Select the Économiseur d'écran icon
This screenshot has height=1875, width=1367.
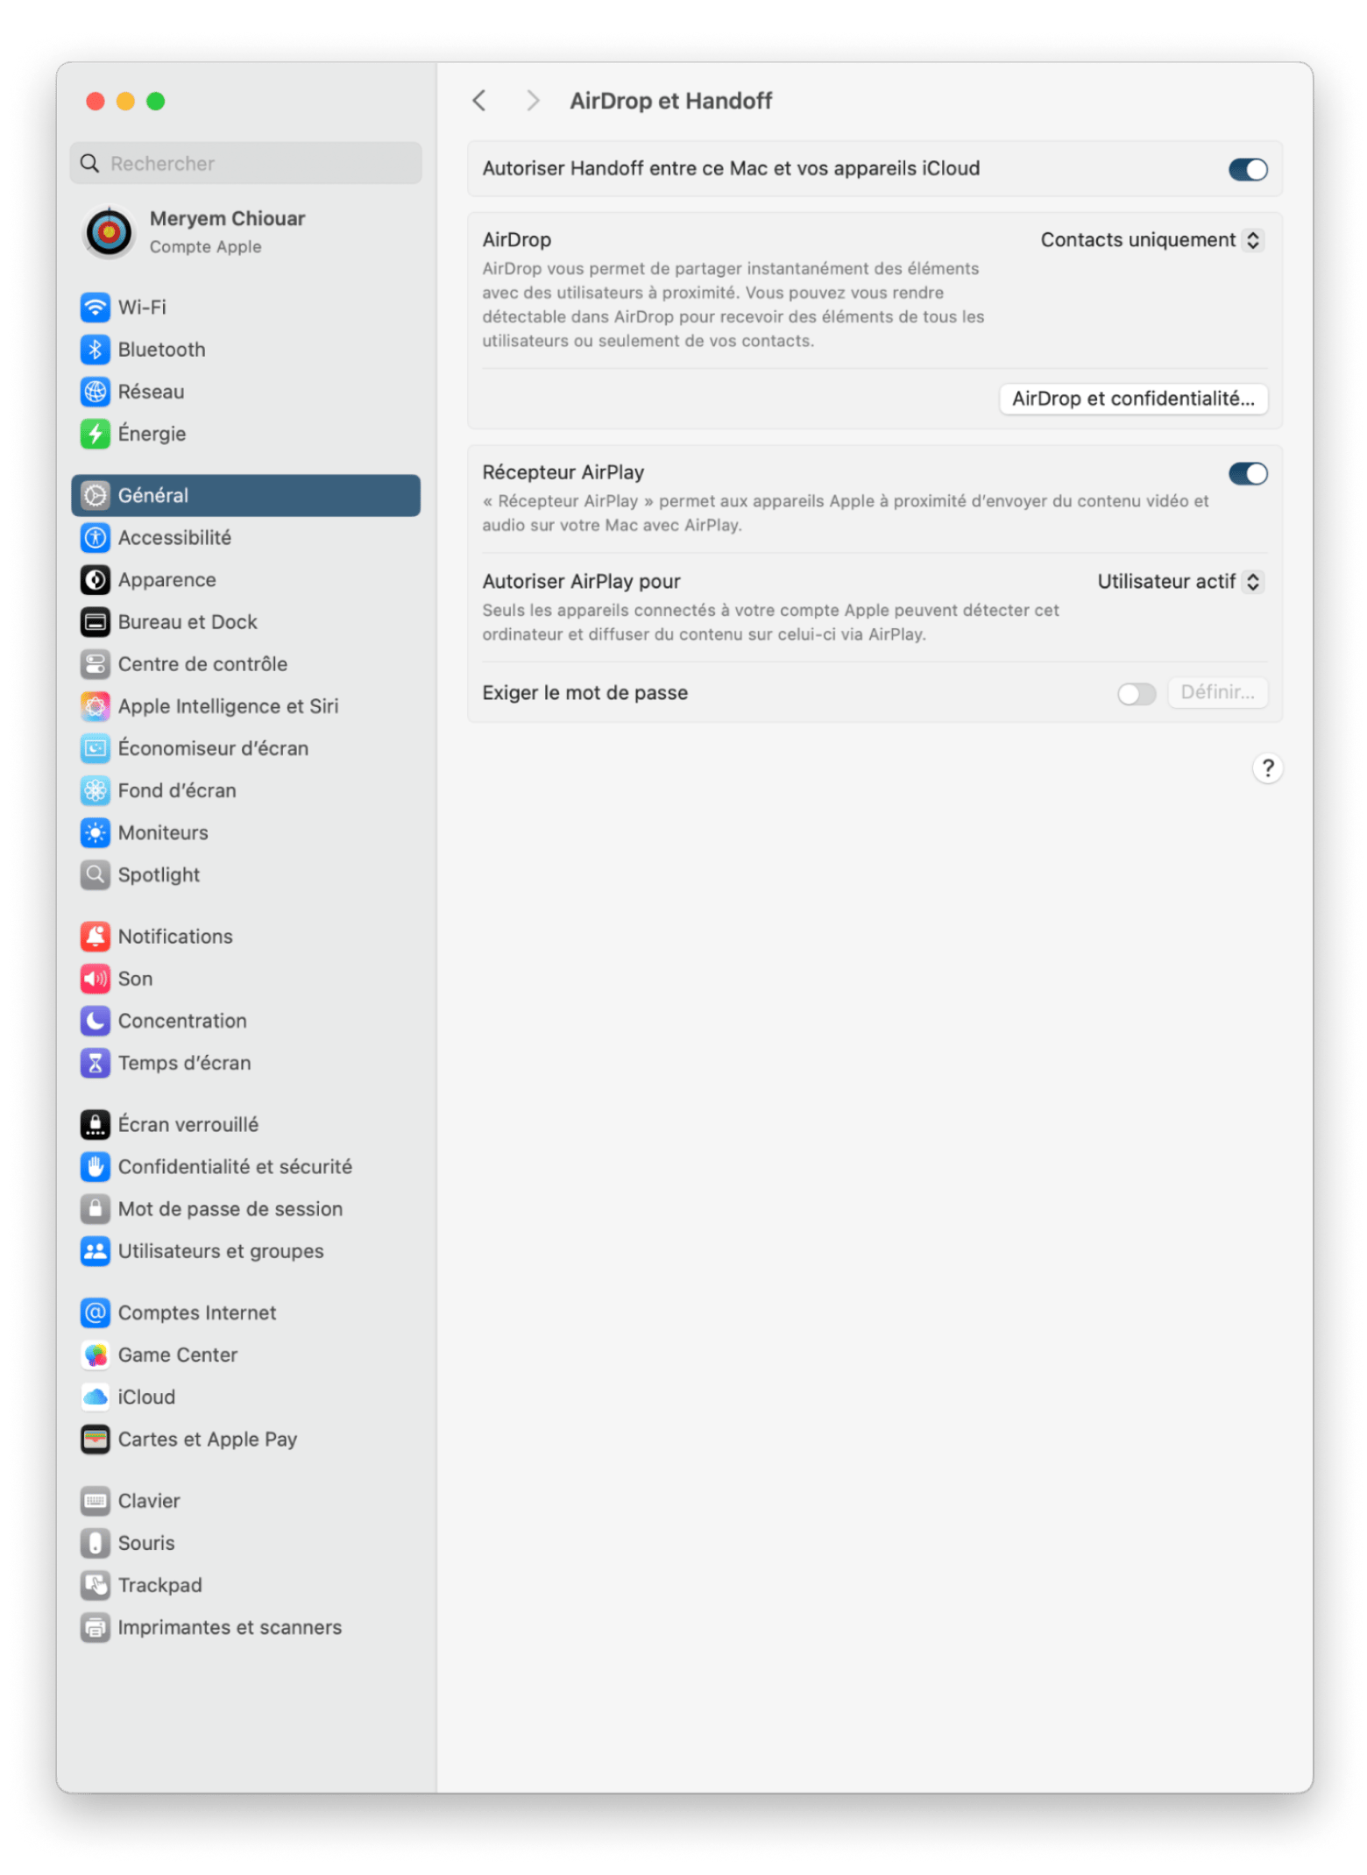[x=95, y=746]
